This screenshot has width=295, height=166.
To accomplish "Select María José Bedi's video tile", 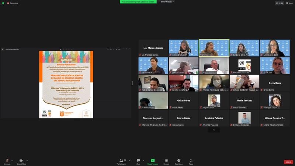I will point(275,48).
